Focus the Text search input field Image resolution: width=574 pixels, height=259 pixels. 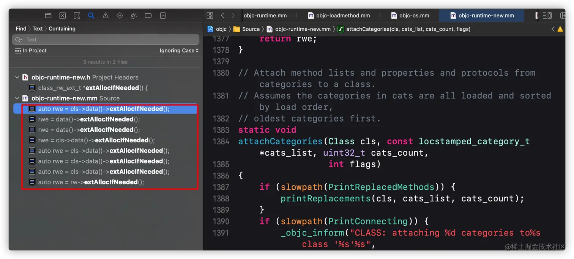pos(106,40)
